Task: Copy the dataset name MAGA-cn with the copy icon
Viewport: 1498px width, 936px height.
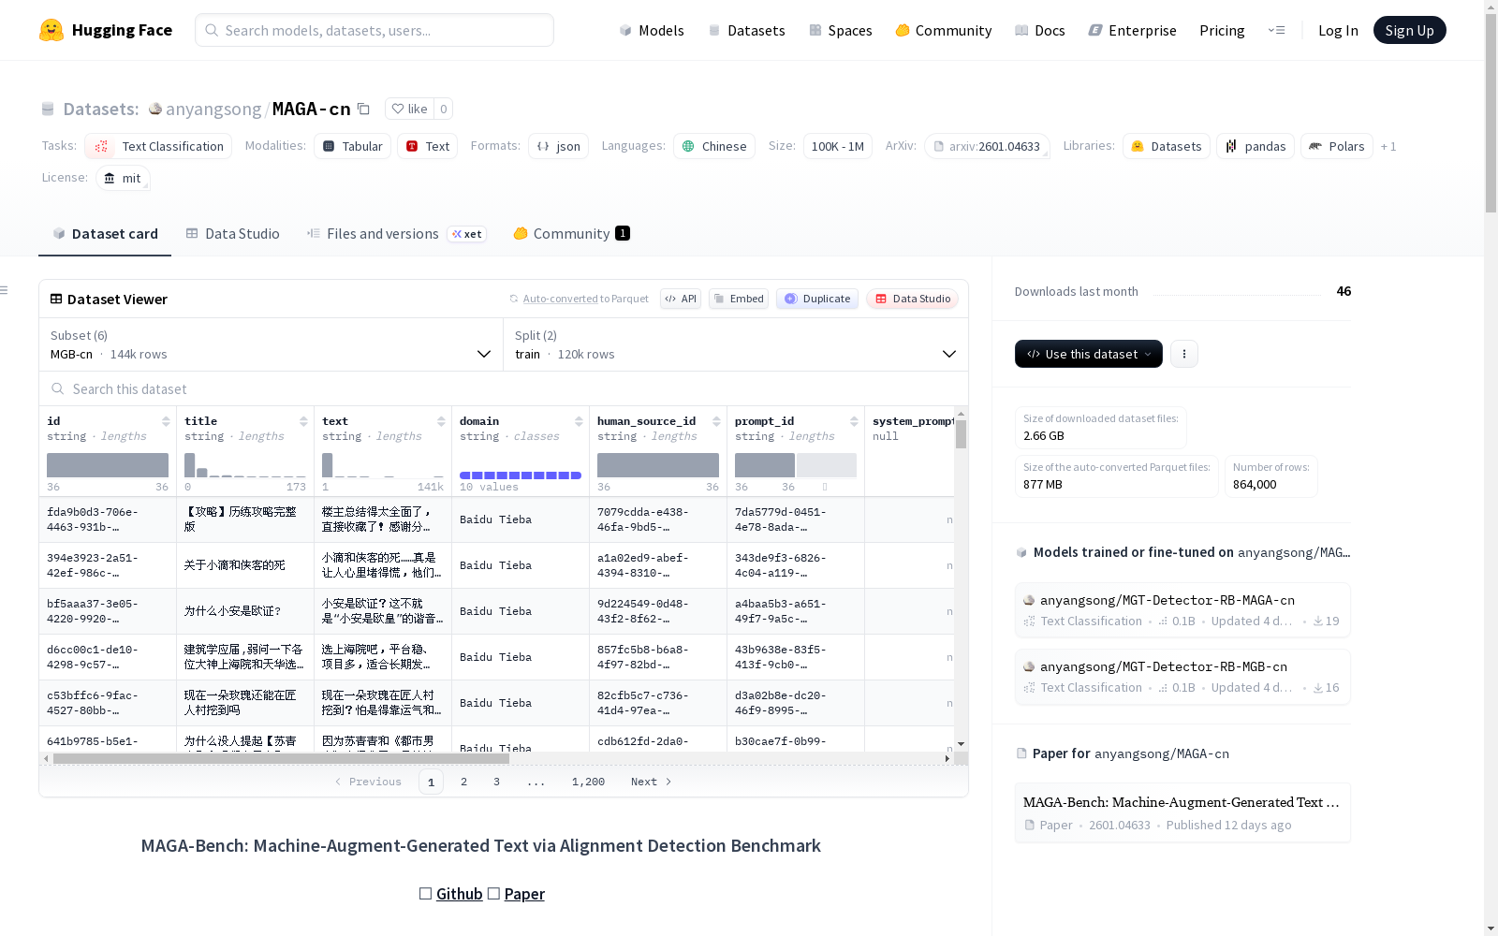Action: coord(363,109)
